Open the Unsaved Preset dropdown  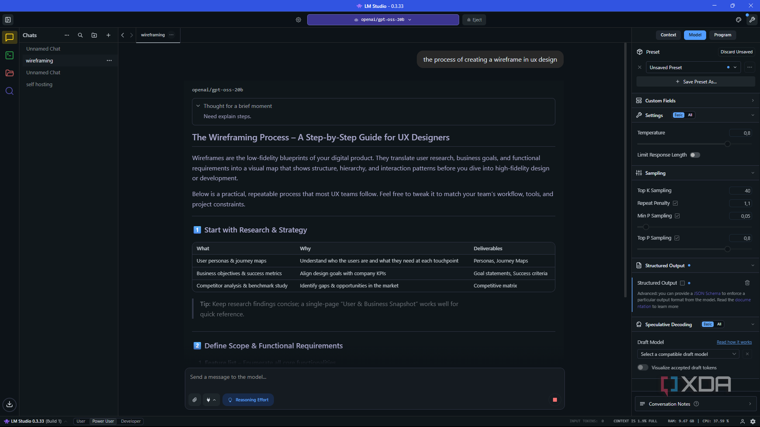693,68
